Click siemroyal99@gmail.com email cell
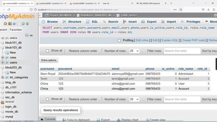Screen dimensions: 217x122 point(127,74)
